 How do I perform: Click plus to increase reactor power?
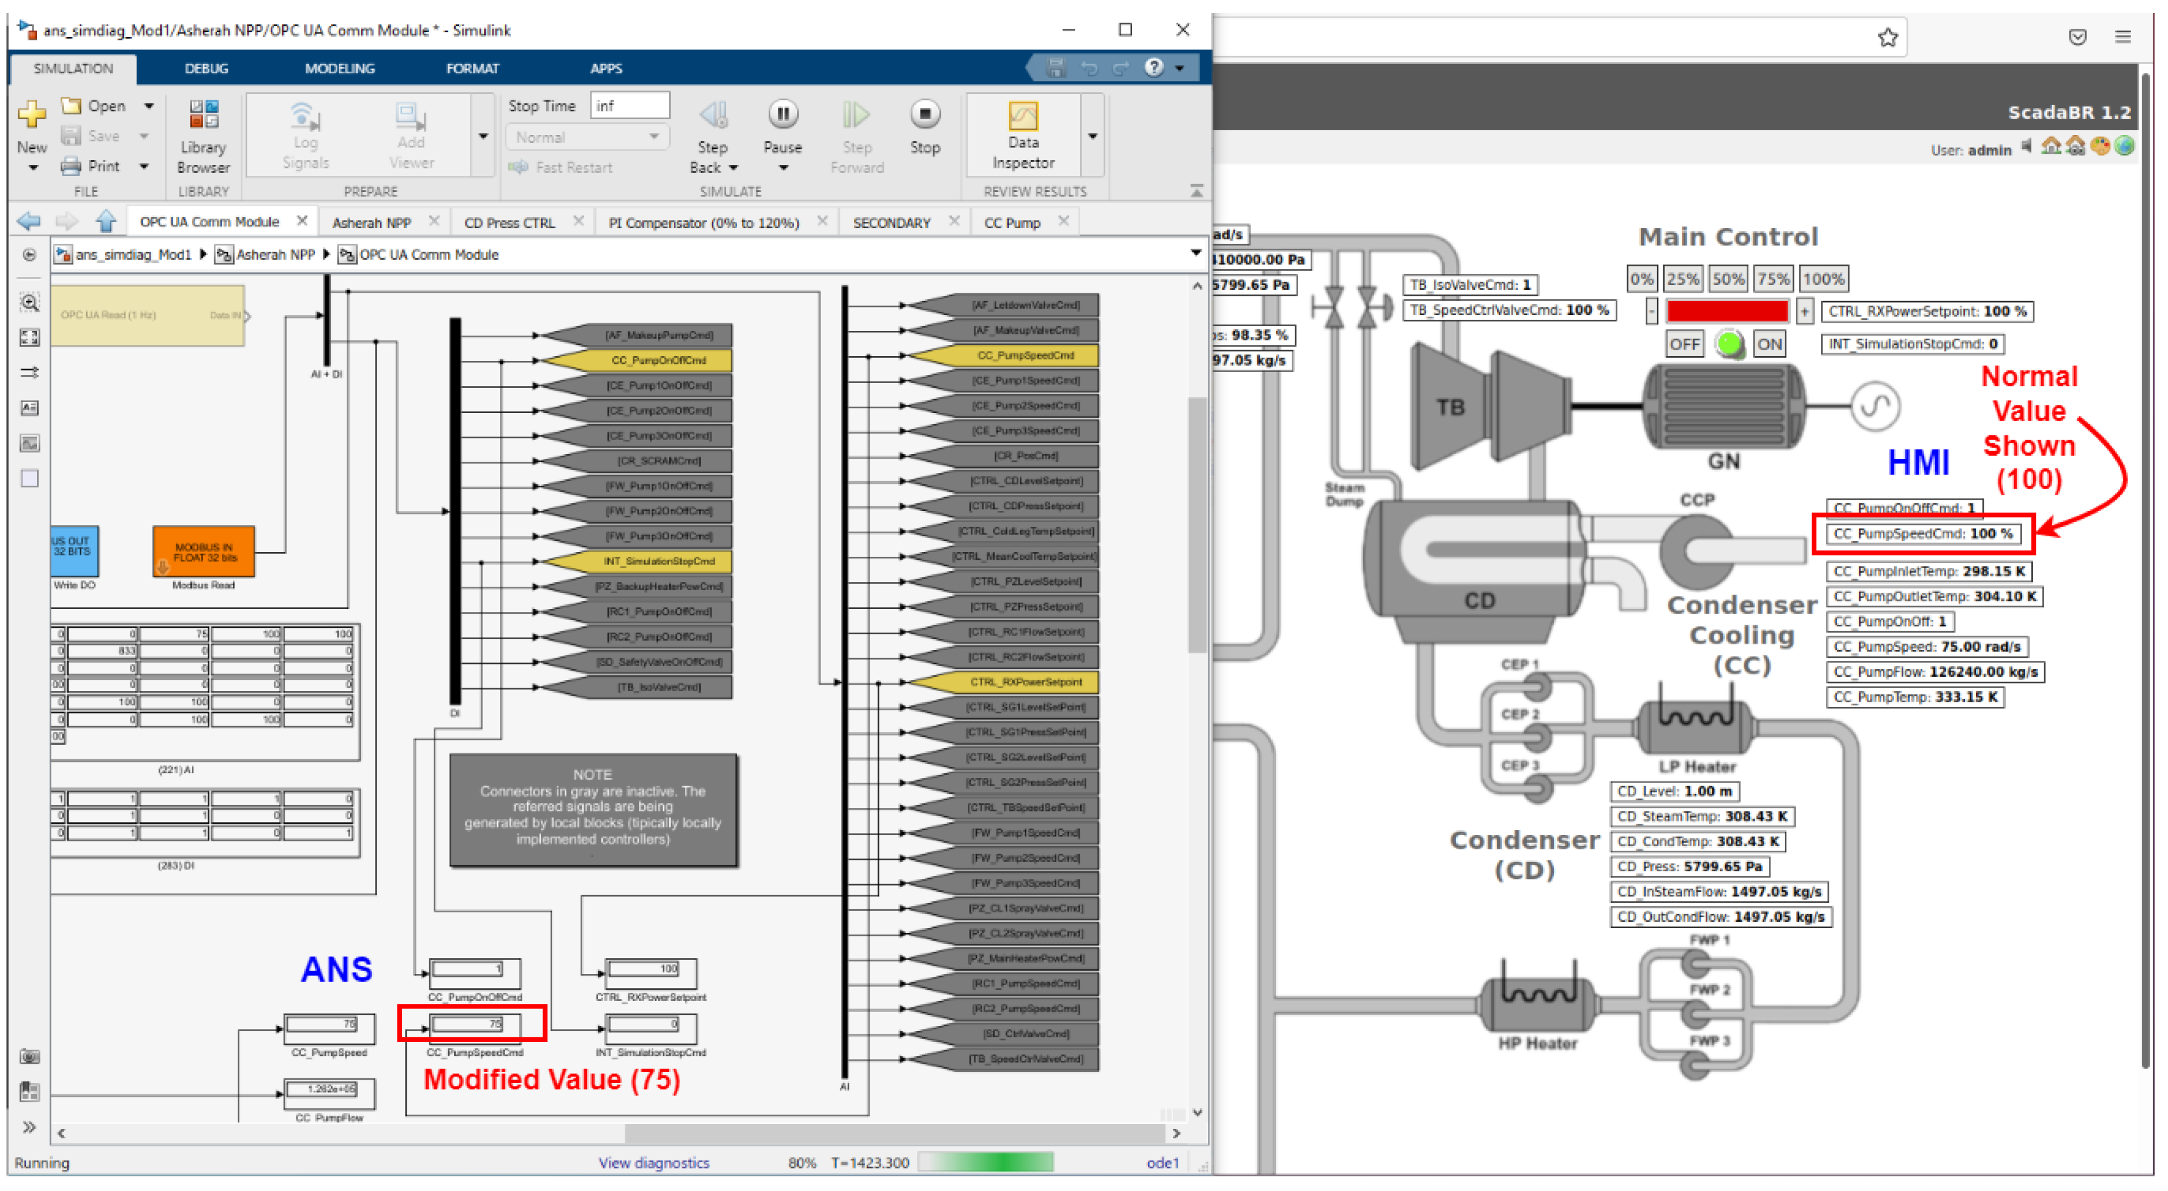pyautogui.click(x=1804, y=312)
